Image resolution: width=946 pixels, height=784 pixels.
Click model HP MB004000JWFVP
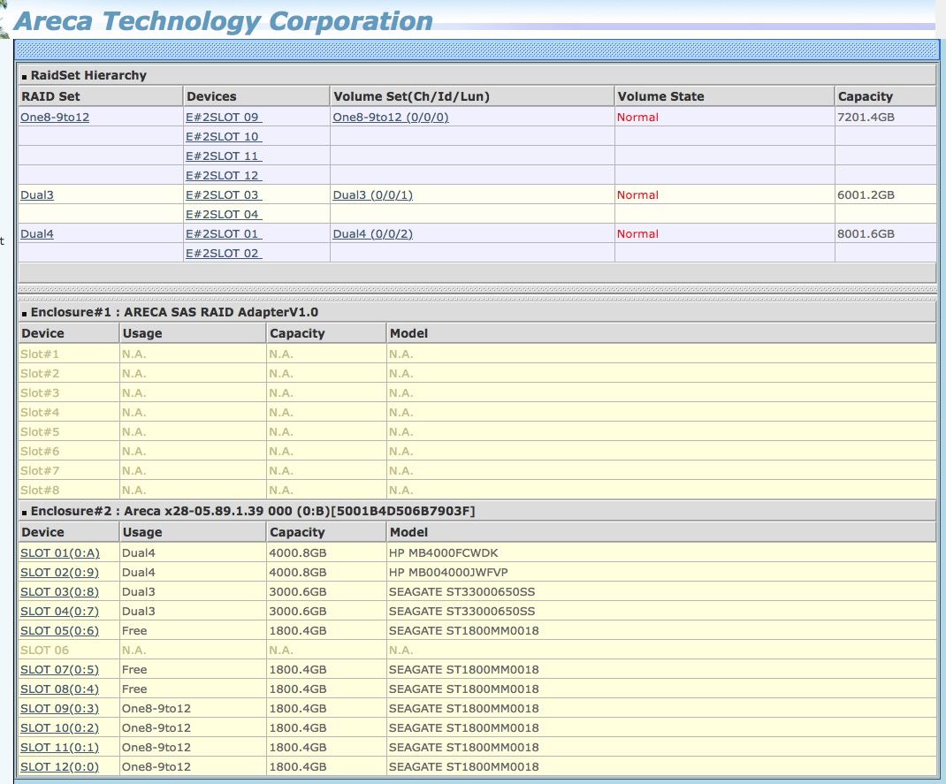448,572
